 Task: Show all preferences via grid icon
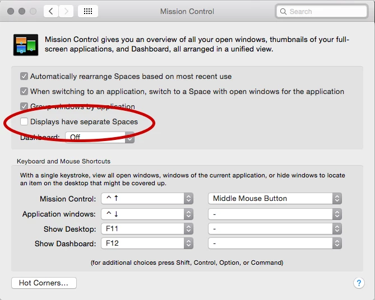tap(88, 11)
